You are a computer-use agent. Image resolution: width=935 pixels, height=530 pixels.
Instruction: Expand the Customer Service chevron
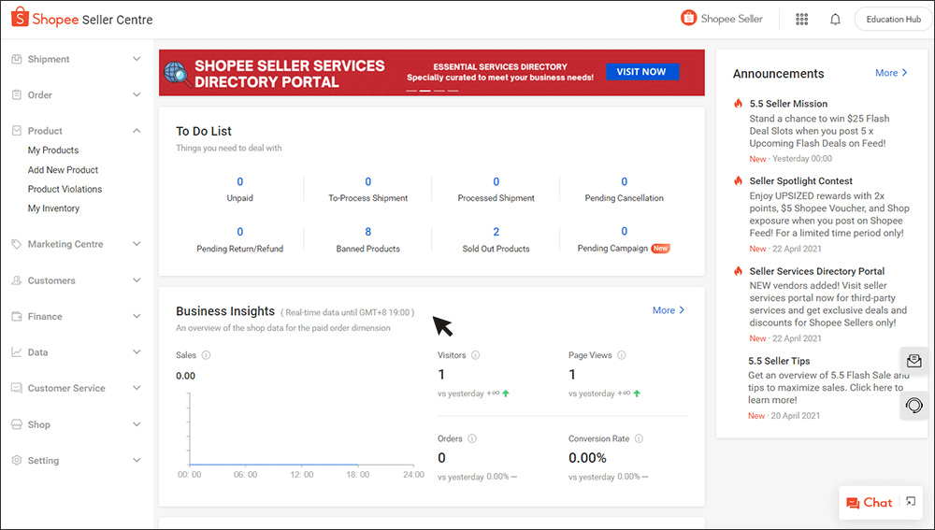tap(137, 388)
